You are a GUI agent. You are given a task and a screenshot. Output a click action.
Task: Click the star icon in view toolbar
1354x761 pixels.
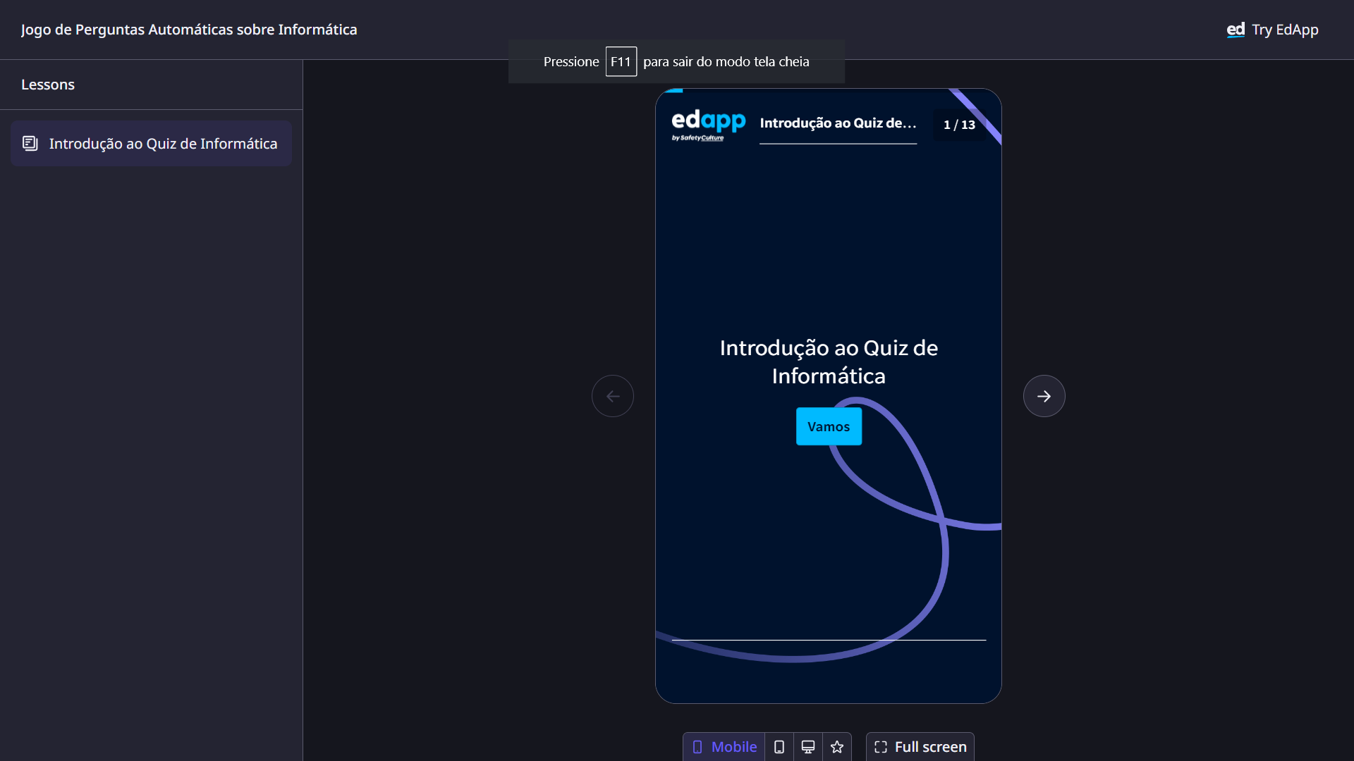(837, 747)
